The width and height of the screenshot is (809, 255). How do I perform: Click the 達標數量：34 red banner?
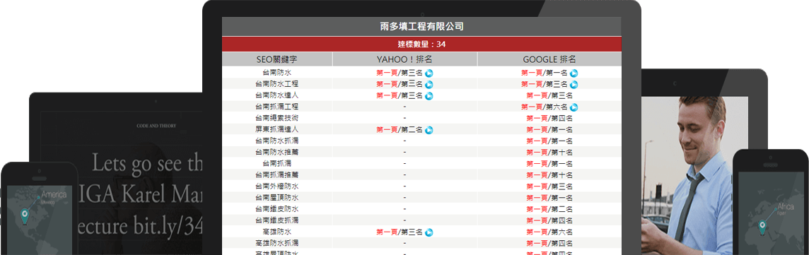[421, 45]
